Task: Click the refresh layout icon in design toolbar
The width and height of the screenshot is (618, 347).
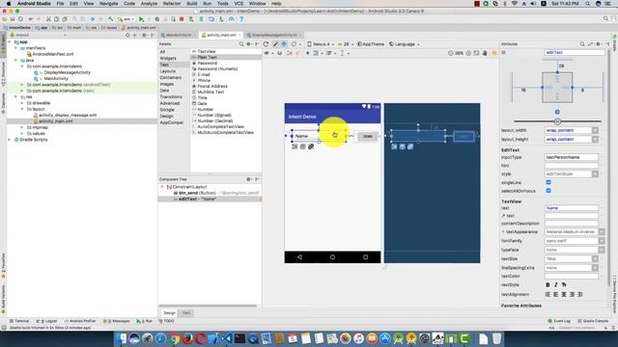Action: pyautogui.click(x=267, y=44)
